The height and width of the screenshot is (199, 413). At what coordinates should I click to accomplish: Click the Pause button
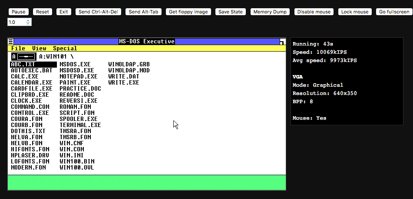pyautogui.click(x=18, y=12)
